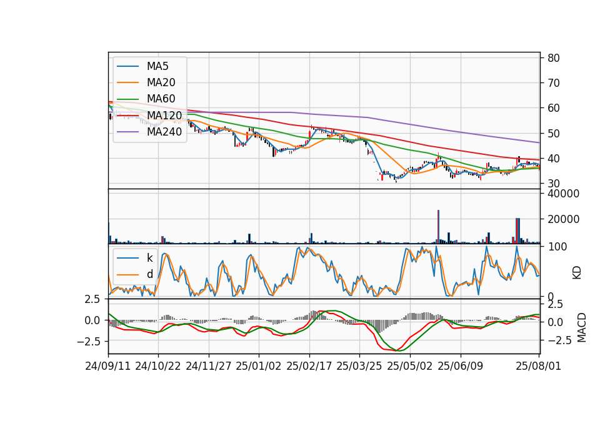600x431 pixels.
Task: Click the 24/09/11 date axis label
Action: pos(108,366)
